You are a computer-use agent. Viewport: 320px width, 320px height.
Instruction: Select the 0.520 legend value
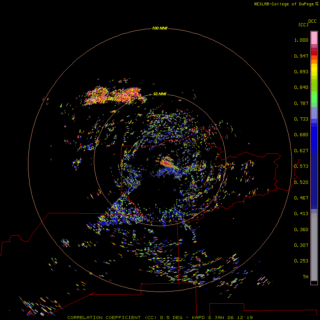point(301,182)
